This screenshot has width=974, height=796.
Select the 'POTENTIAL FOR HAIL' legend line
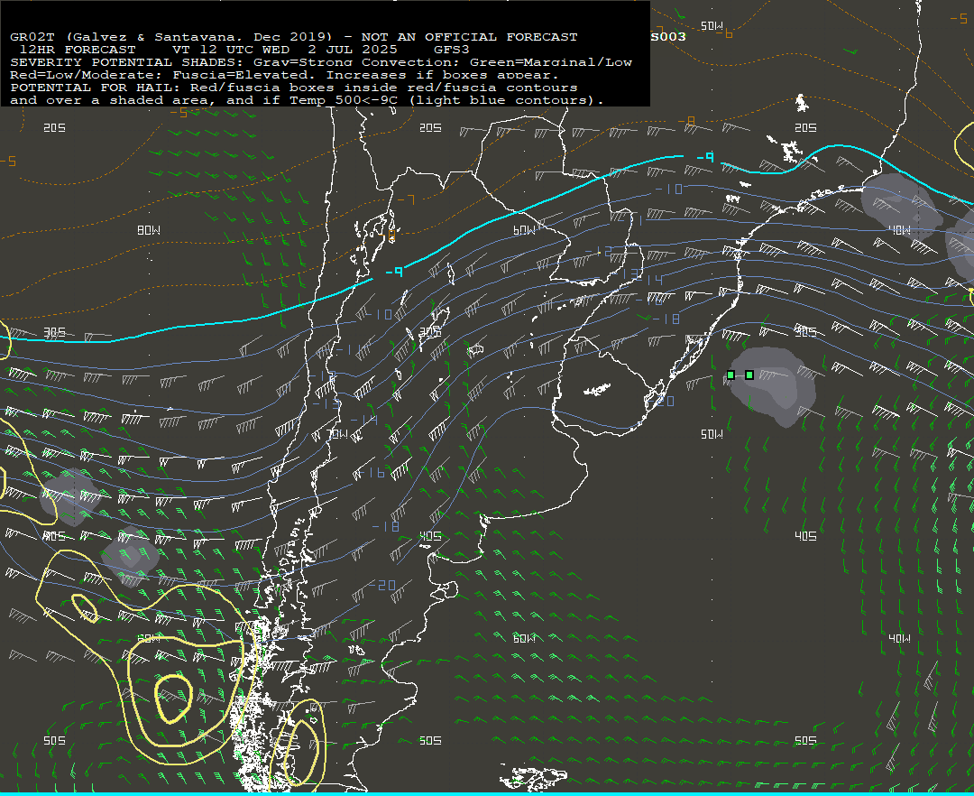click(x=294, y=88)
